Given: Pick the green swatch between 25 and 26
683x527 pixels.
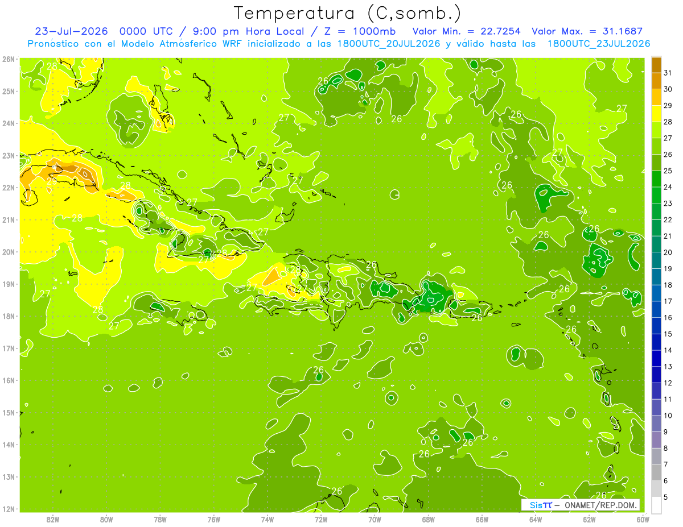Looking at the screenshot, I should tap(656, 162).
